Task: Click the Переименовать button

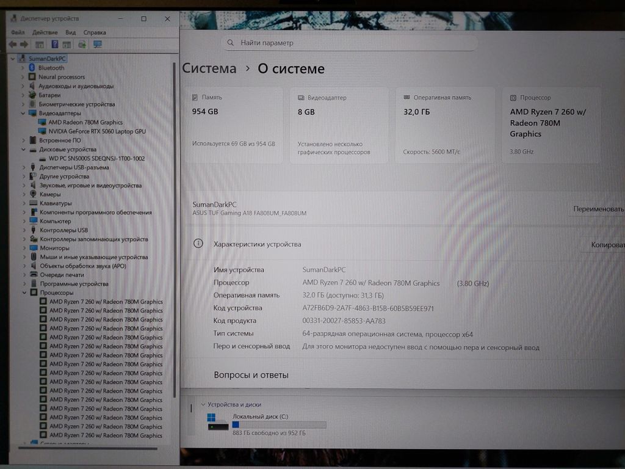Action: (x=598, y=209)
